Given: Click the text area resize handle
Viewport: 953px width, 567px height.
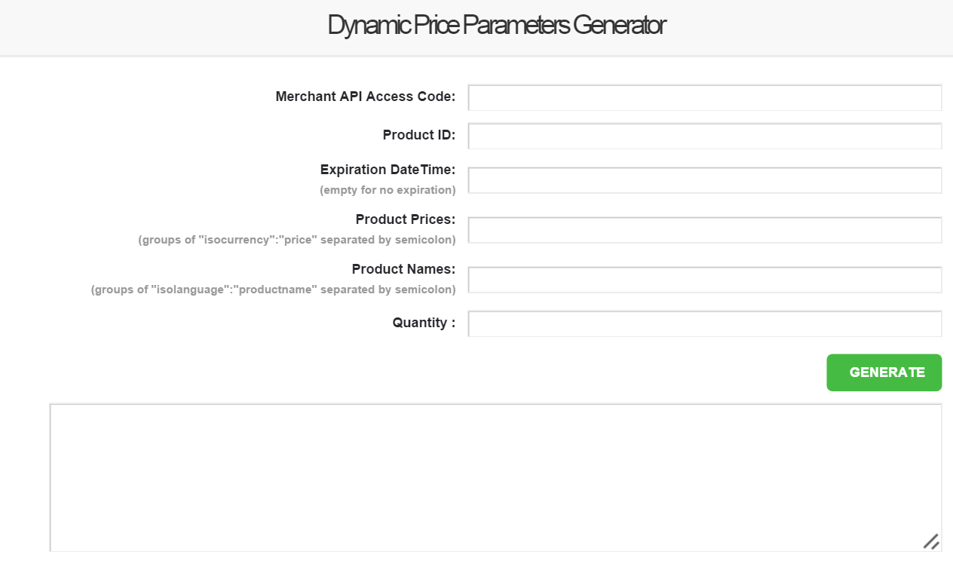Looking at the screenshot, I should 931,541.
